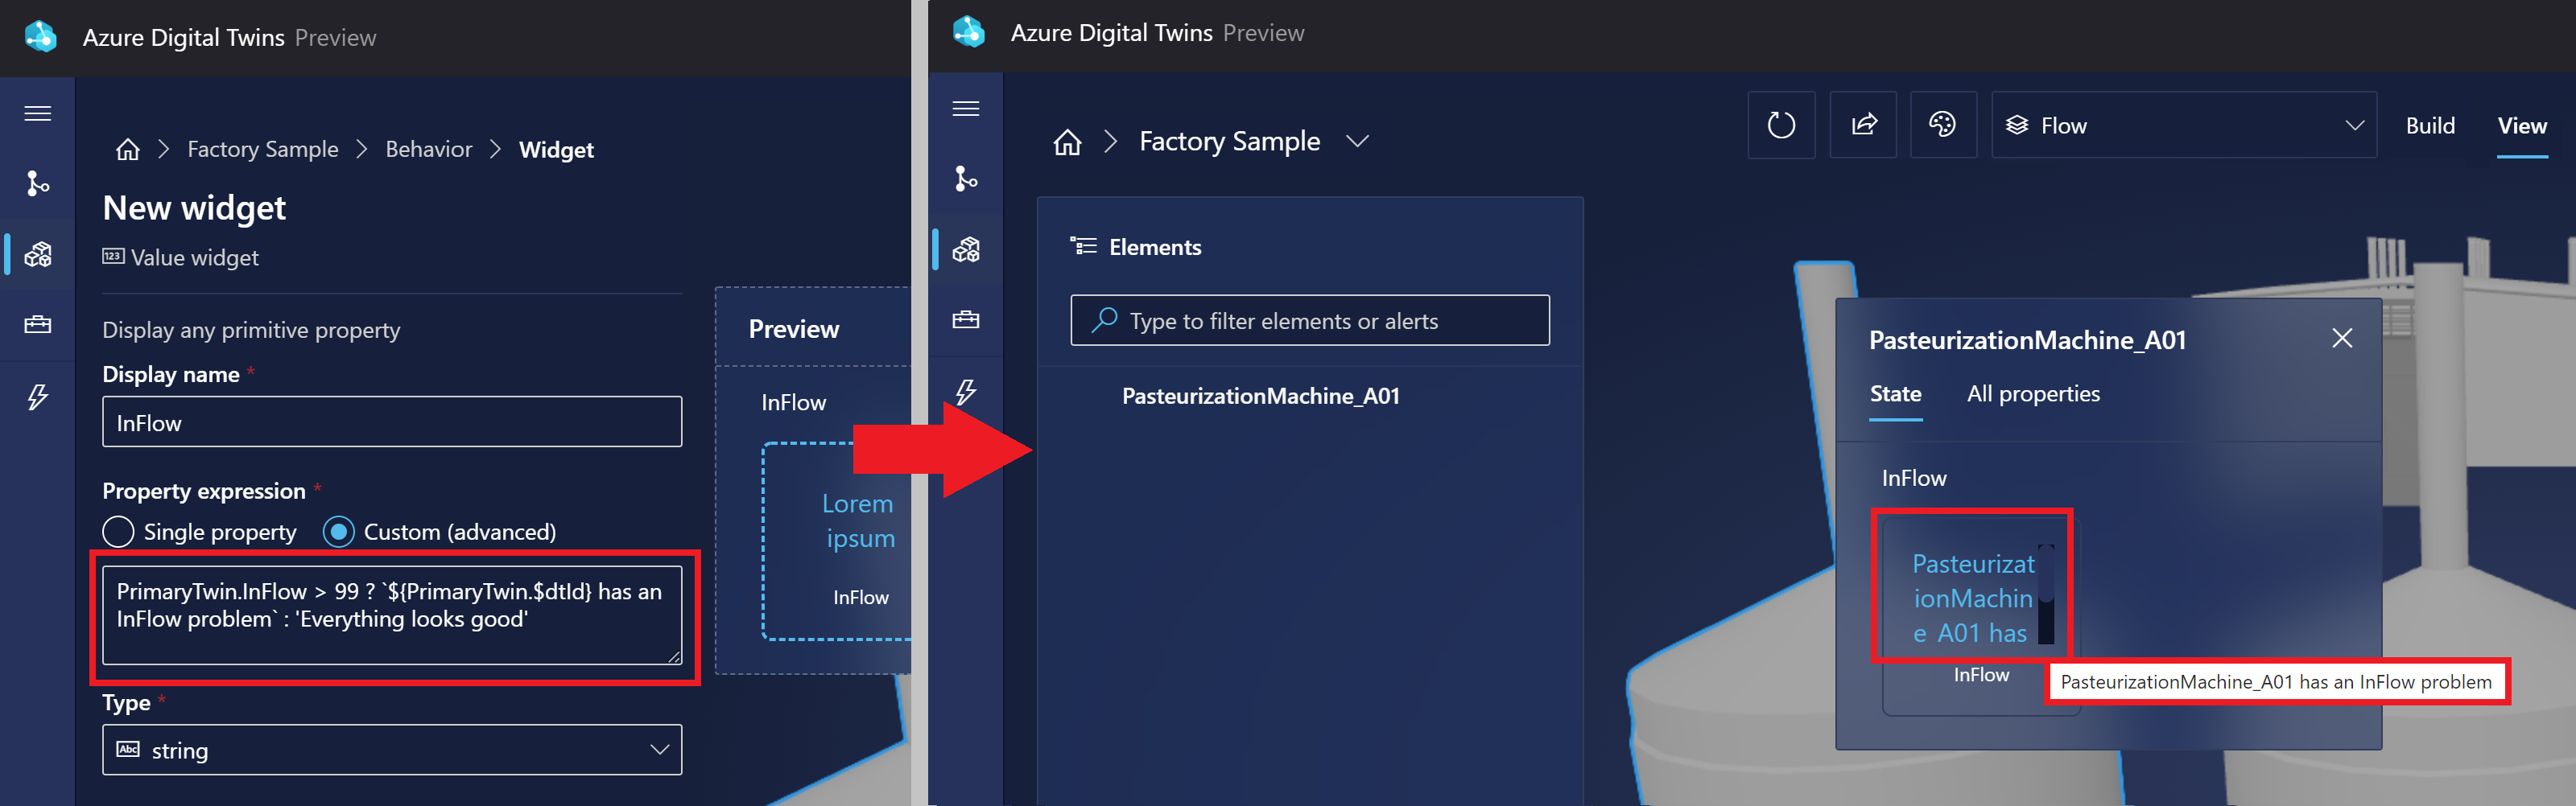Open hamburger menu in left window sidebar
Viewport: 2576px width, 806px height.
(x=38, y=114)
